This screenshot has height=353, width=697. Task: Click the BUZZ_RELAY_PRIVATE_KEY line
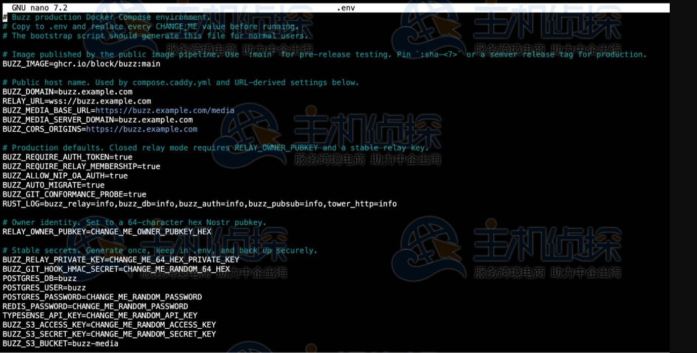point(121,260)
